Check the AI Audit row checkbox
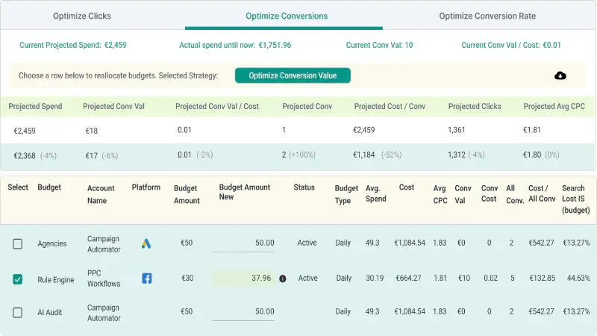The width and height of the screenshot is (597, 336). [x=17, y=312]
